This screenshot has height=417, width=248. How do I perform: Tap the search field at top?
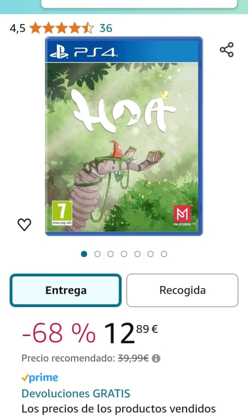coord(139,4)
